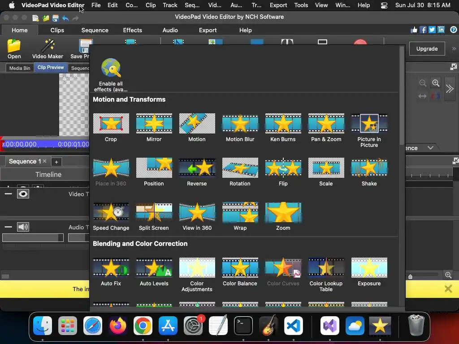Click the clip preview time ruler
Viewport: 459px width, 344px height.
click(45, 144)
